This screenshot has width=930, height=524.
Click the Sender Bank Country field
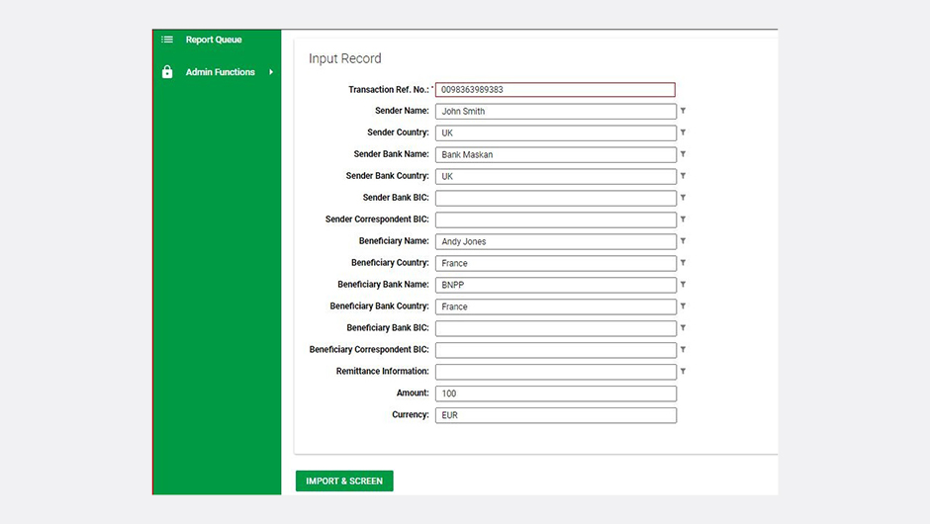point(556,176)
